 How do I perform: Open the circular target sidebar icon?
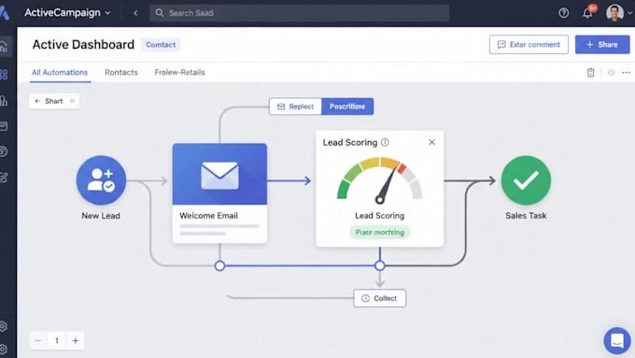pyautogui.click(x=4, y=151)
